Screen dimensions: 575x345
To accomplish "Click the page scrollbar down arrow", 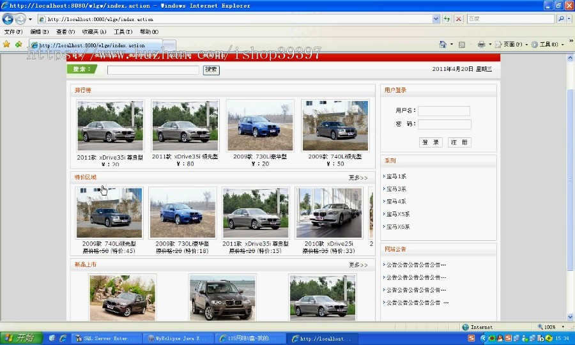I will pyautogui.click(x=571, y=317).
